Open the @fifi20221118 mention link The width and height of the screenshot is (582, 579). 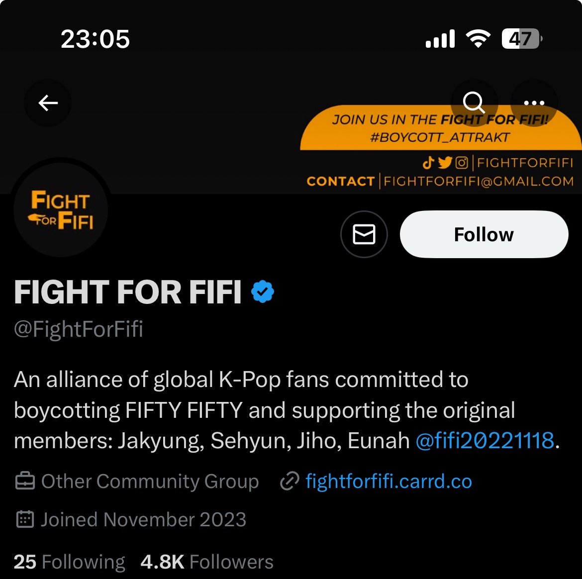point(485,441)
